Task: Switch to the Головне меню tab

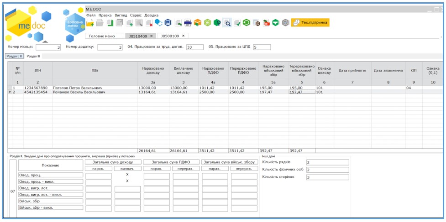Action: pos(105,36)
